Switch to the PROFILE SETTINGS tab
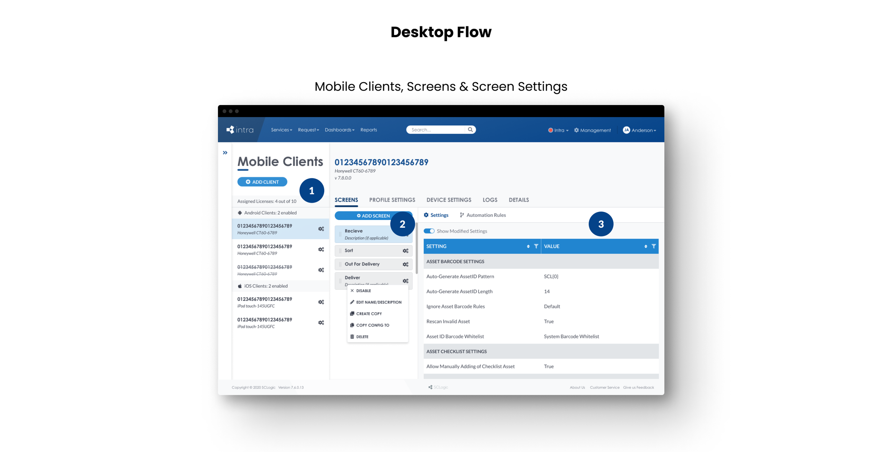This screenshot has height=452, width=882. coord(392,200)
